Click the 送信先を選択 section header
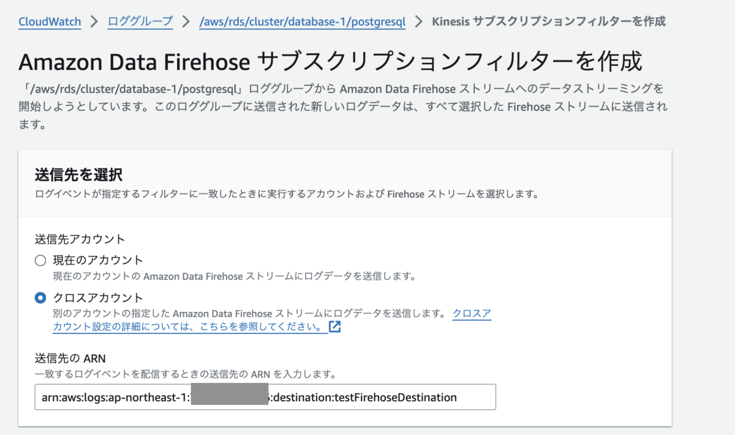The image size is (735, 435). pyautogui.click(x=78, y=175)
